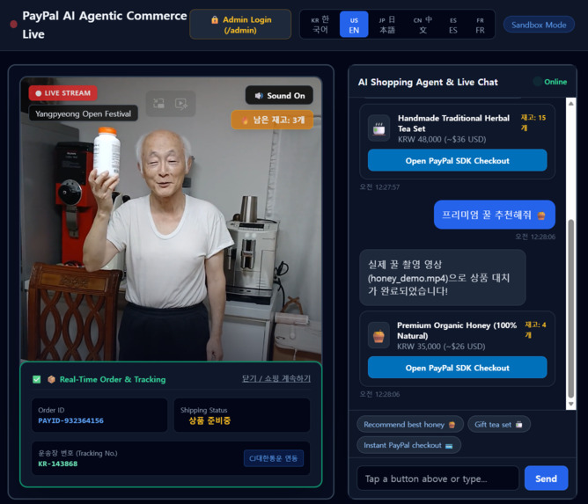Click the honey pot product icon

point(379,335)
